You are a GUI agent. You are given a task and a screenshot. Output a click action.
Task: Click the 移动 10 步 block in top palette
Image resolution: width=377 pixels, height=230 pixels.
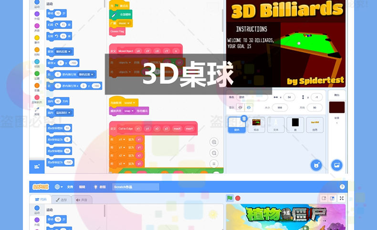(56, 13)
